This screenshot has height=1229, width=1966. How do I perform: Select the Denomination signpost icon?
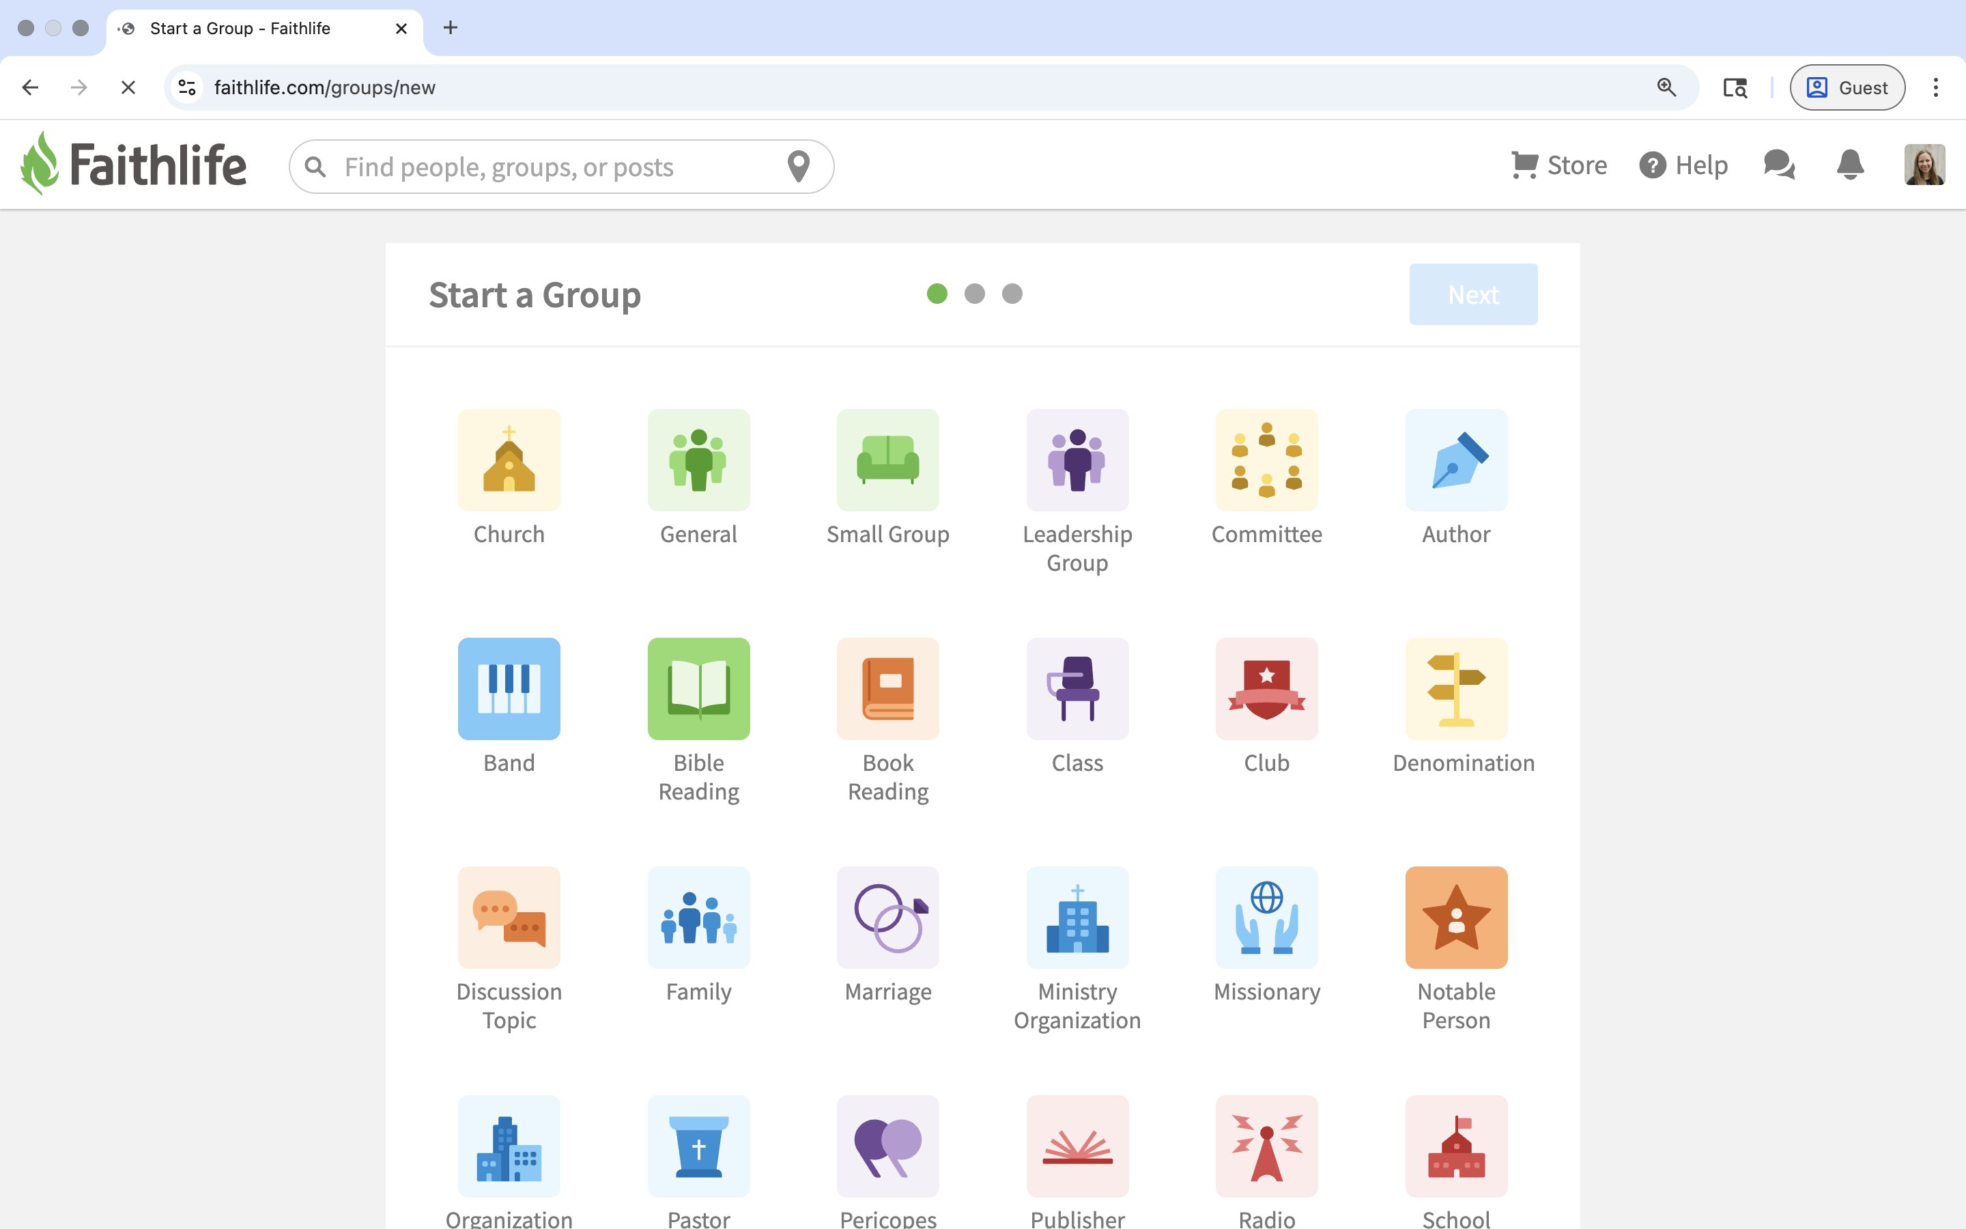coord(1457,688)
